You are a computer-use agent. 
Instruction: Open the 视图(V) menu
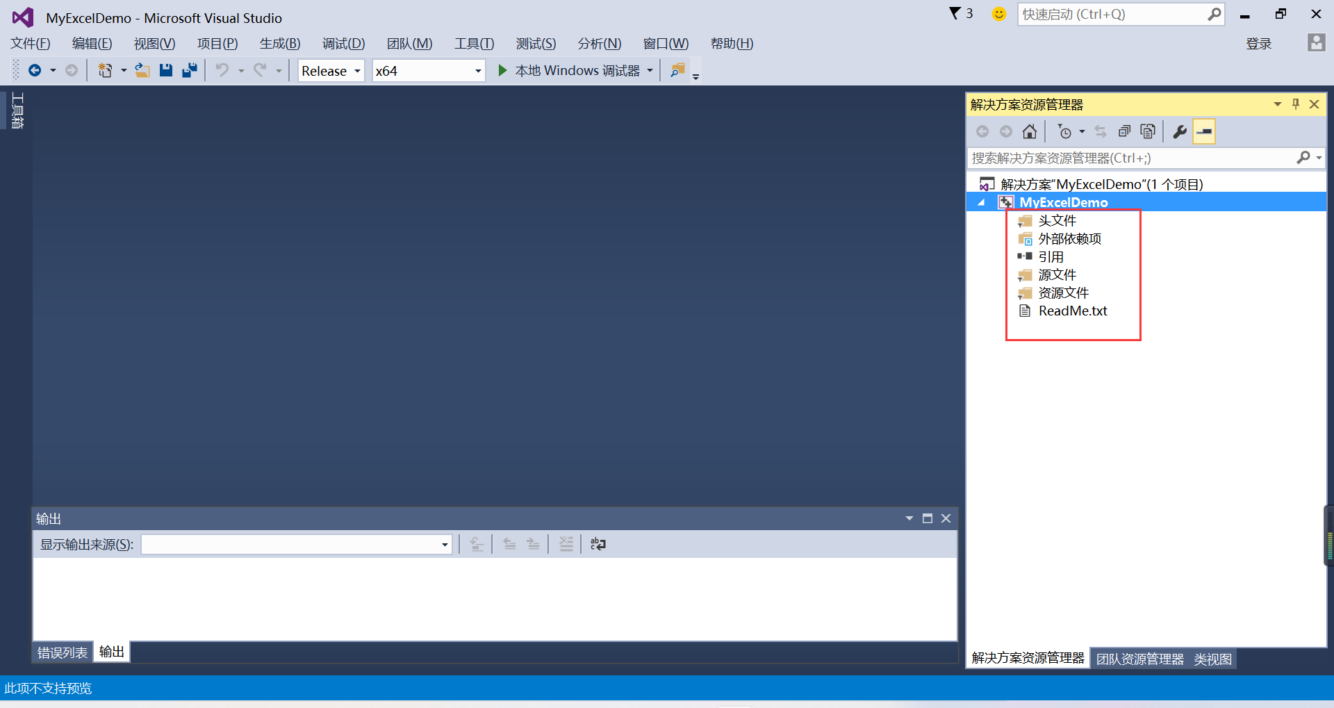pos(154,44)
